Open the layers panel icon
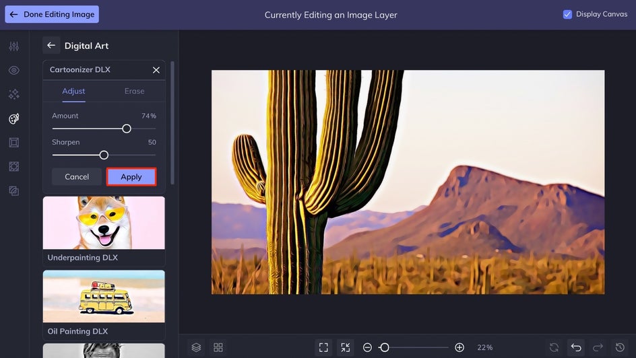This screenshot has height=358, width=636. pyautogui.click(x=196, y=347)
